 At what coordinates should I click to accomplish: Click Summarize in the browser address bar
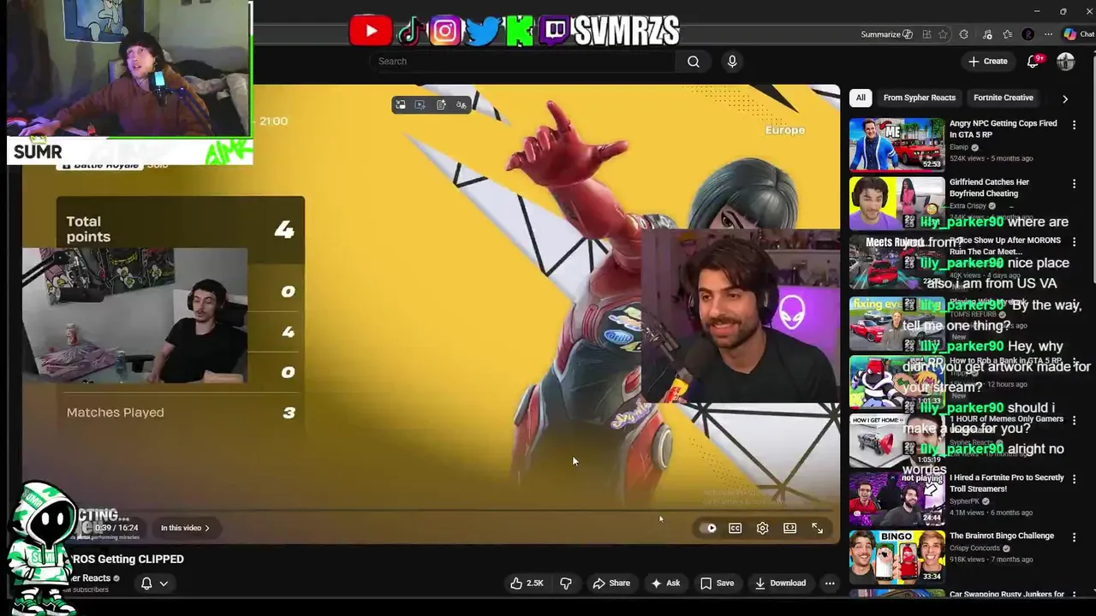[887, 34]
